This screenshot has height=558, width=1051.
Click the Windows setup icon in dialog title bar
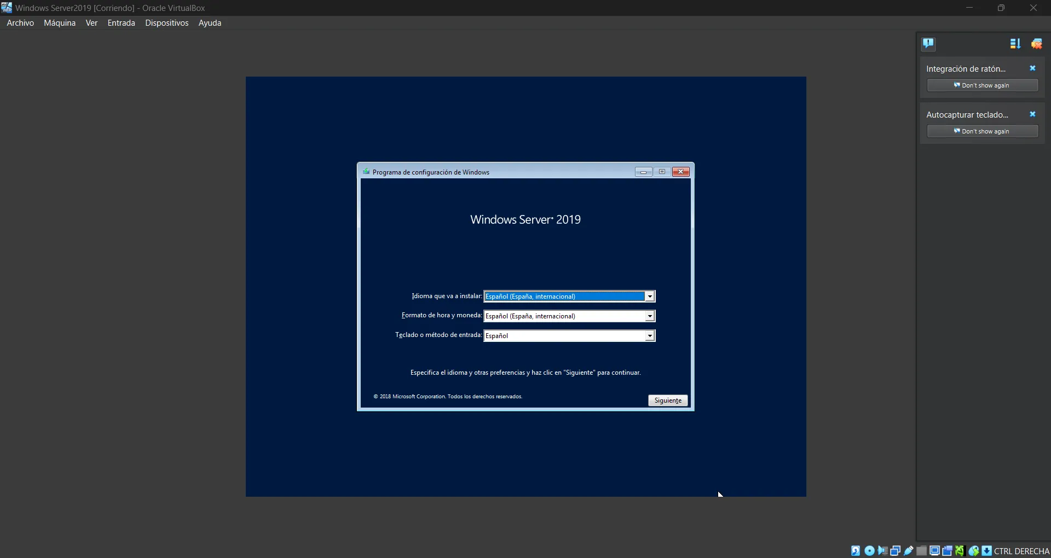click(366, 171)
